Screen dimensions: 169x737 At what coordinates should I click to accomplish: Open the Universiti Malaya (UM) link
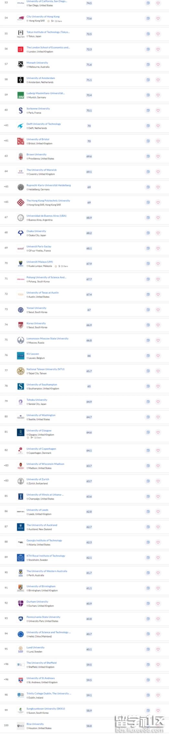(39, 262)
